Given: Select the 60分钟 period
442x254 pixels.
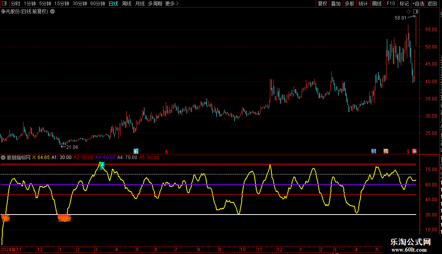Looking at the screenshot, I should (98, 4).
